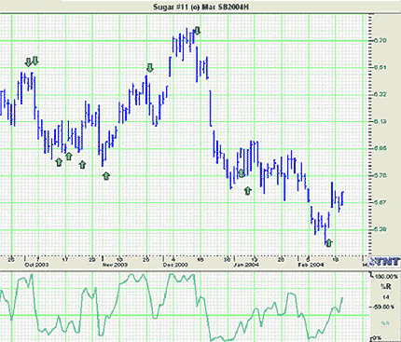Click the -50.00% indicator scale label
401x342 pixels.
click(384, 307)
